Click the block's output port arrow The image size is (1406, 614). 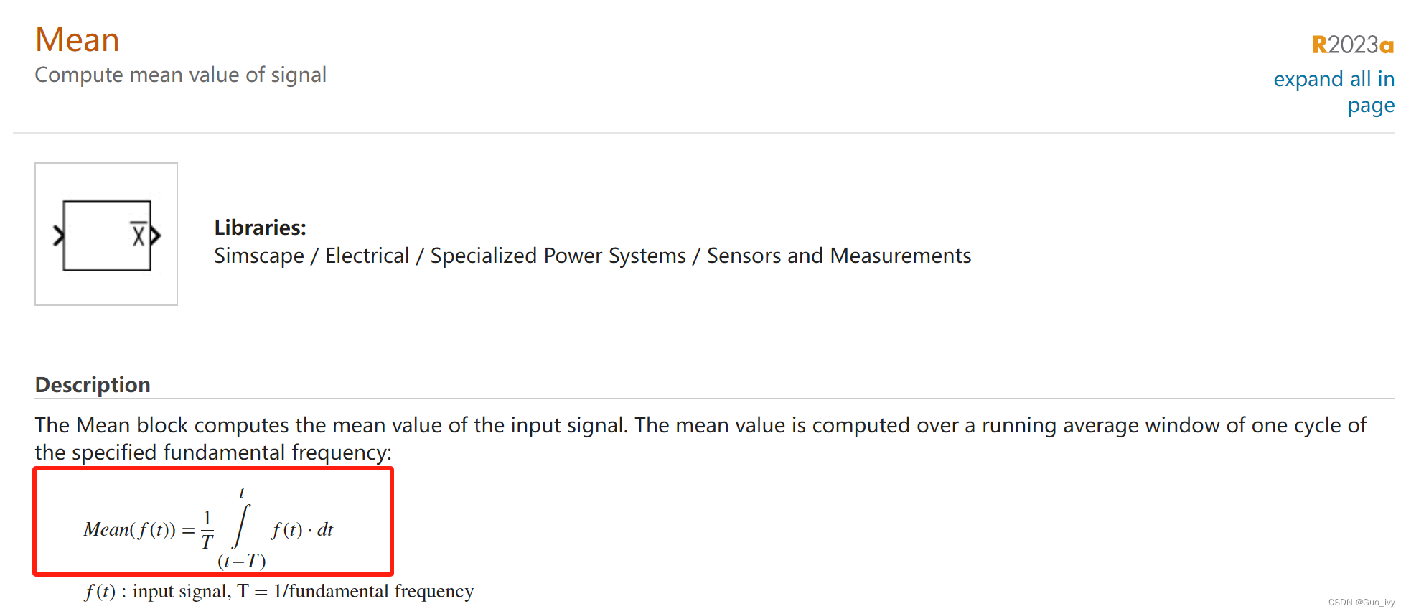click(x=155, y=236)
